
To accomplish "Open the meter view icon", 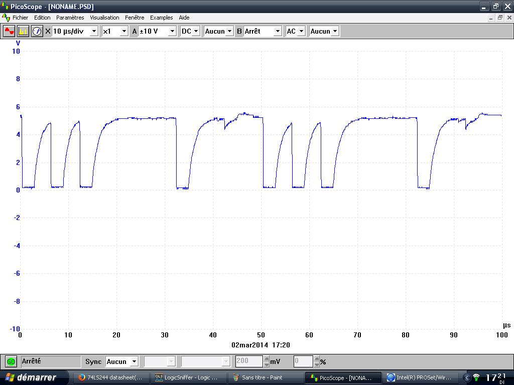I will (x=37, y=31).
